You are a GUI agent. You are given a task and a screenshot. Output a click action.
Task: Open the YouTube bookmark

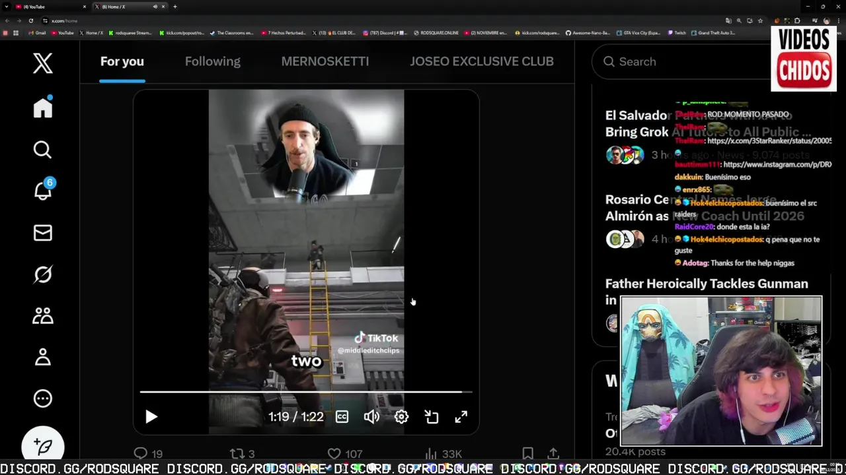pos(62,33)
